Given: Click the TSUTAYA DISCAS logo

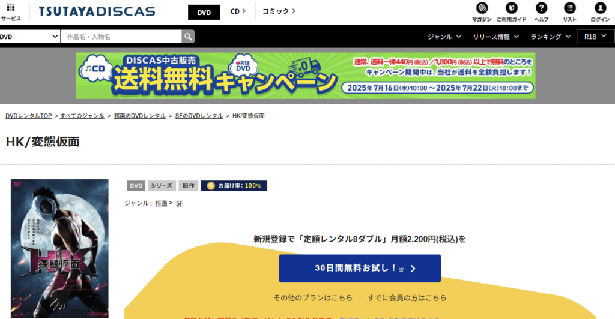Looking at the screenshot, I should click(x=97, y=11).
